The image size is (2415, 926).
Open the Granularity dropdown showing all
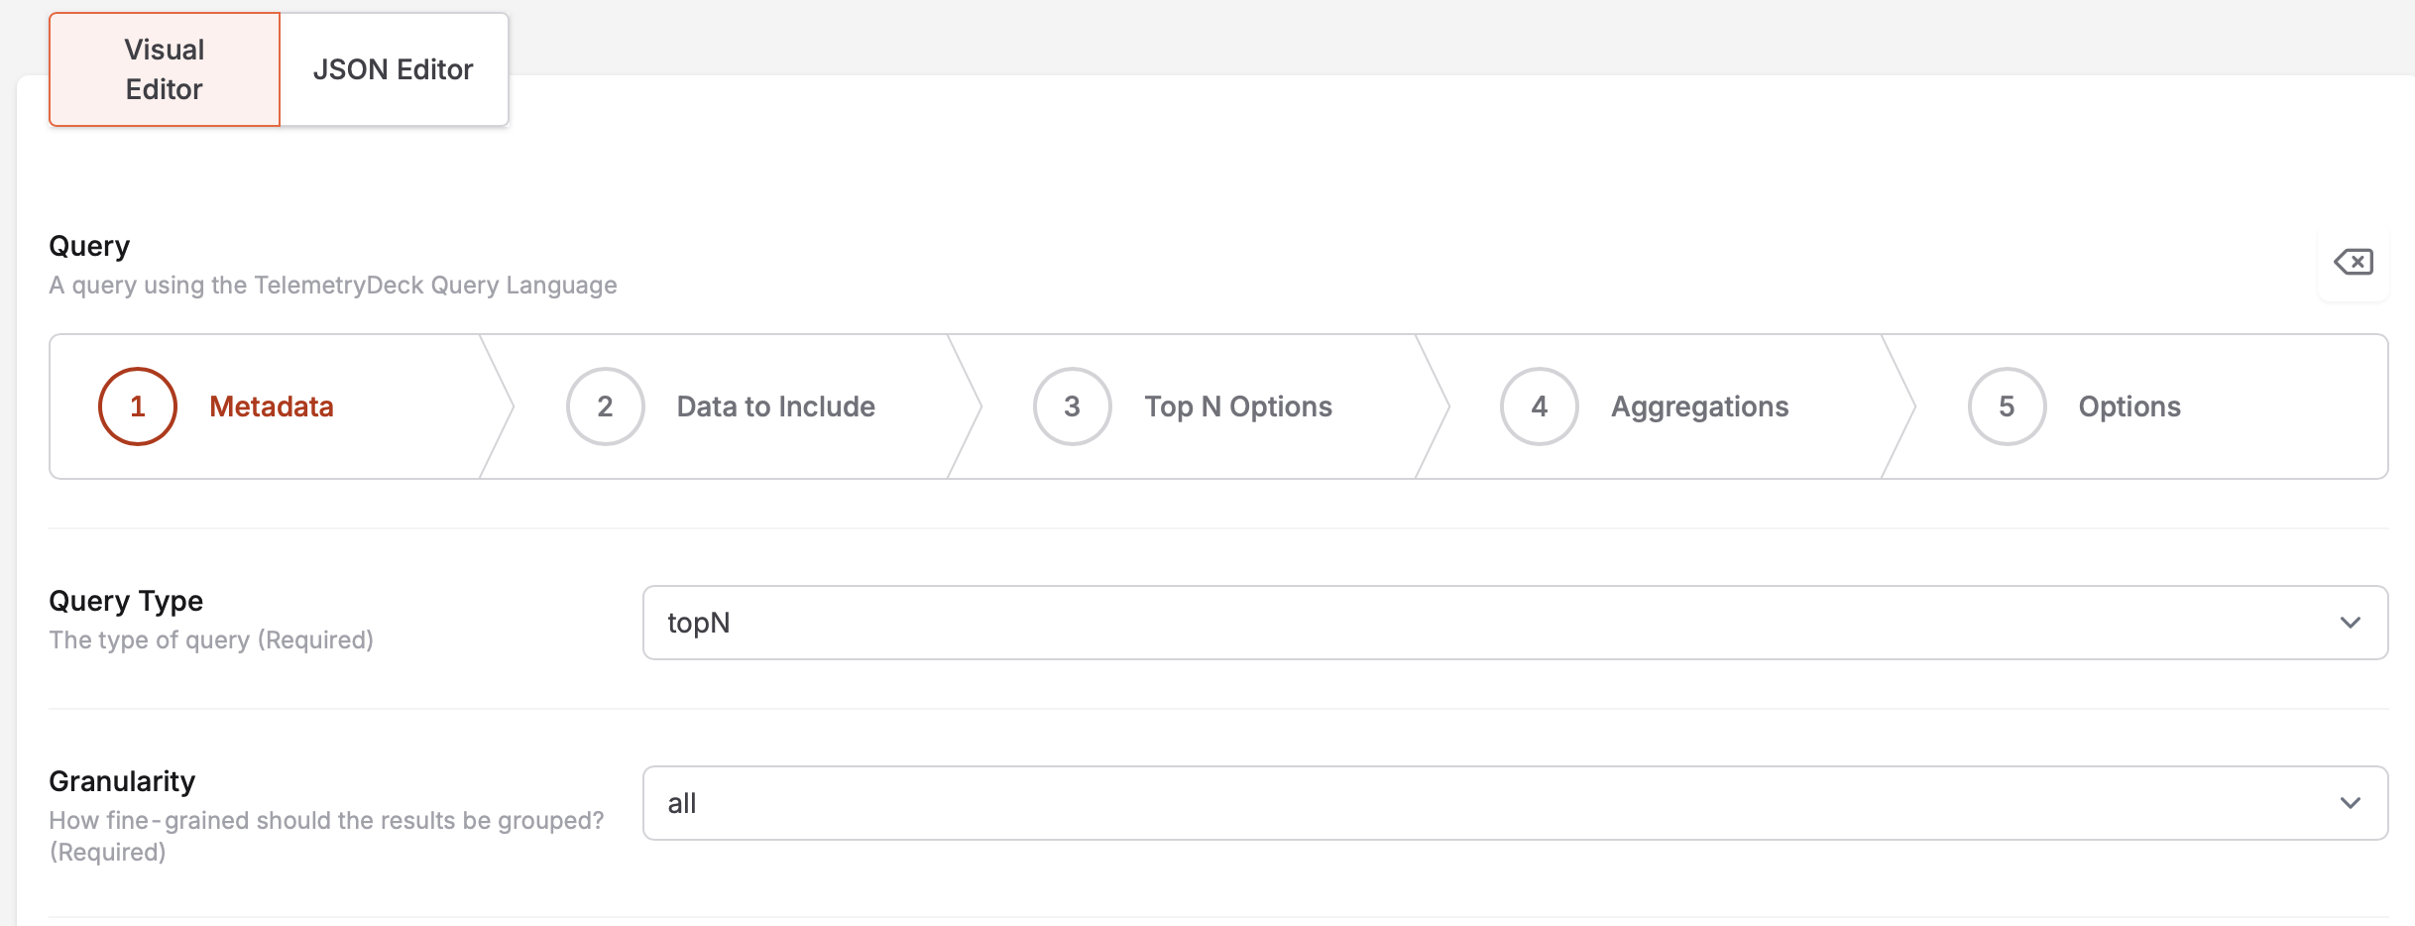[x=1487, y=803]
